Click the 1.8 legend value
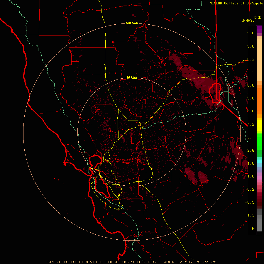 (251, 163)
